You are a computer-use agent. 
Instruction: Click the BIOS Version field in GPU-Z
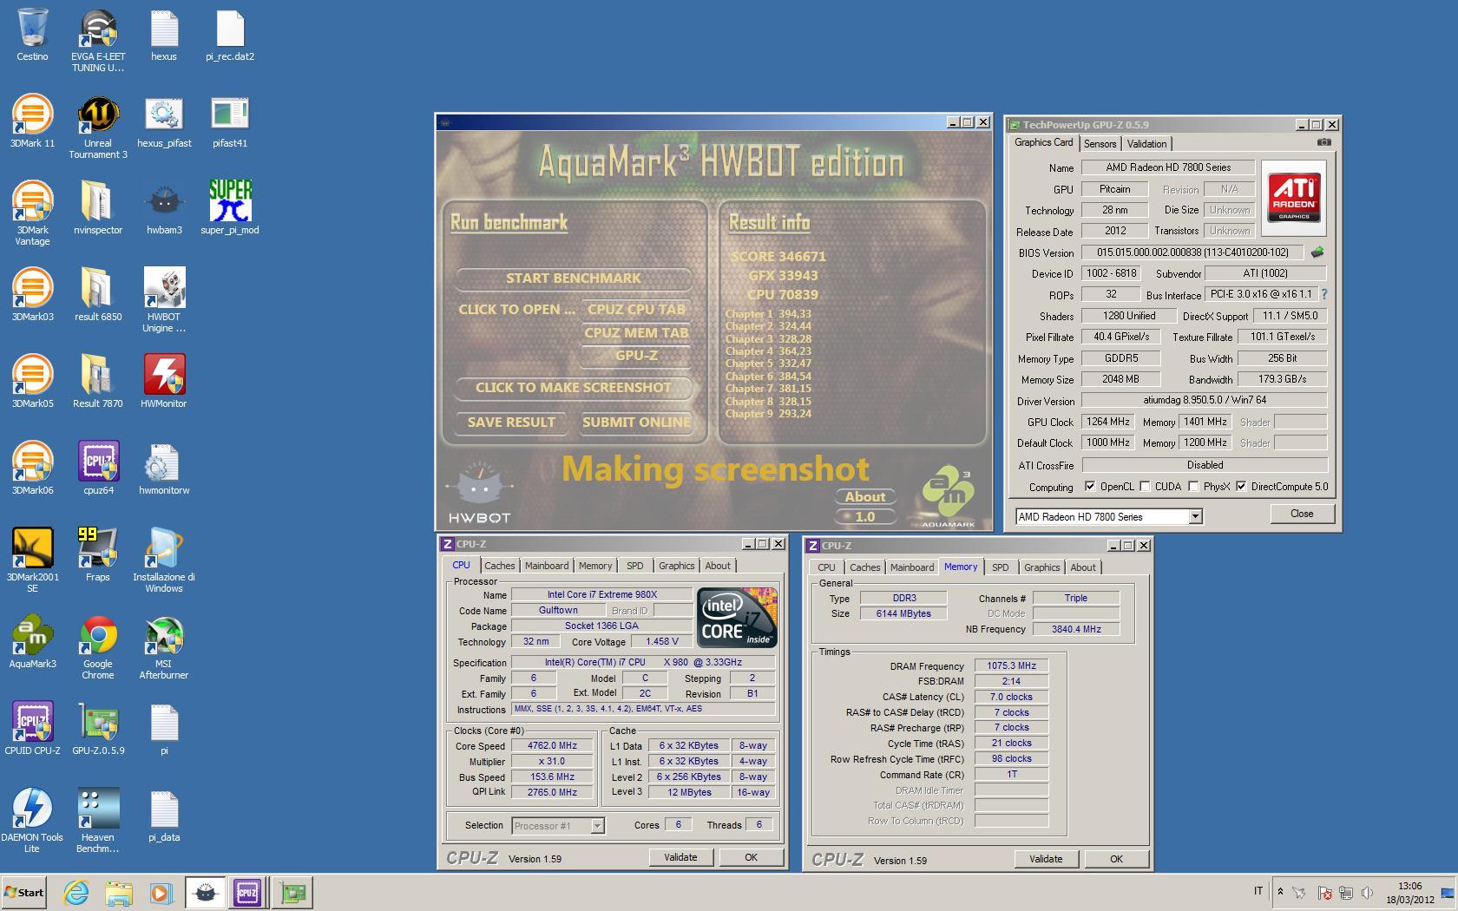[1193, 252]
